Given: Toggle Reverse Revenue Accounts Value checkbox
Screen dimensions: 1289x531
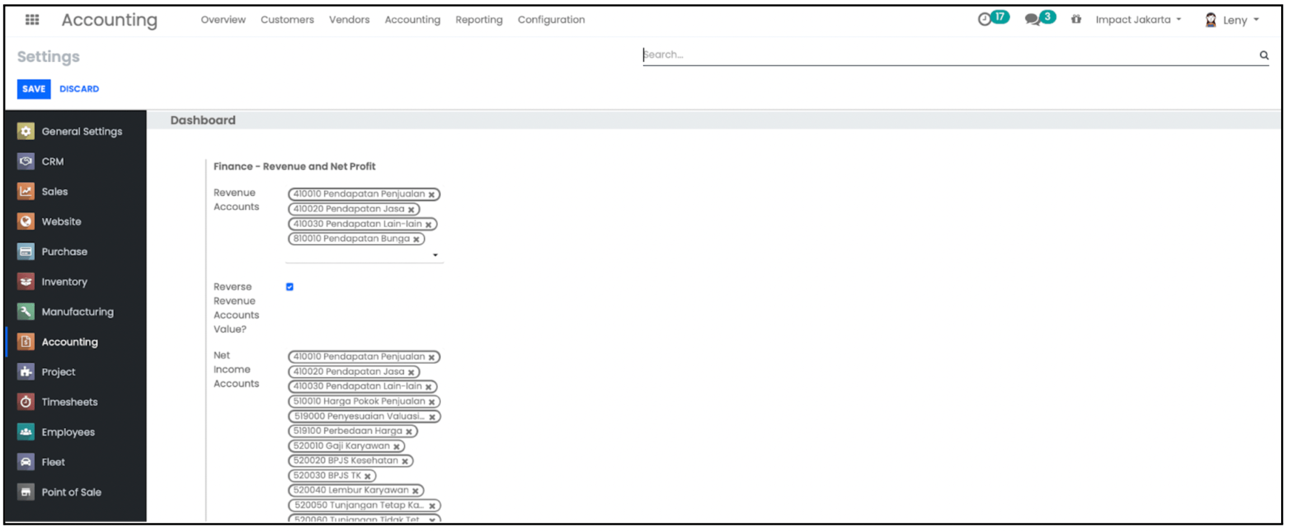Looking at the screenshot, I should pos(290,287).
